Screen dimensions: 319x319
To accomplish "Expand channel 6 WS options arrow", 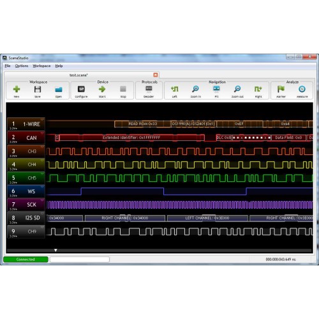I will click(x=42, y=186).
